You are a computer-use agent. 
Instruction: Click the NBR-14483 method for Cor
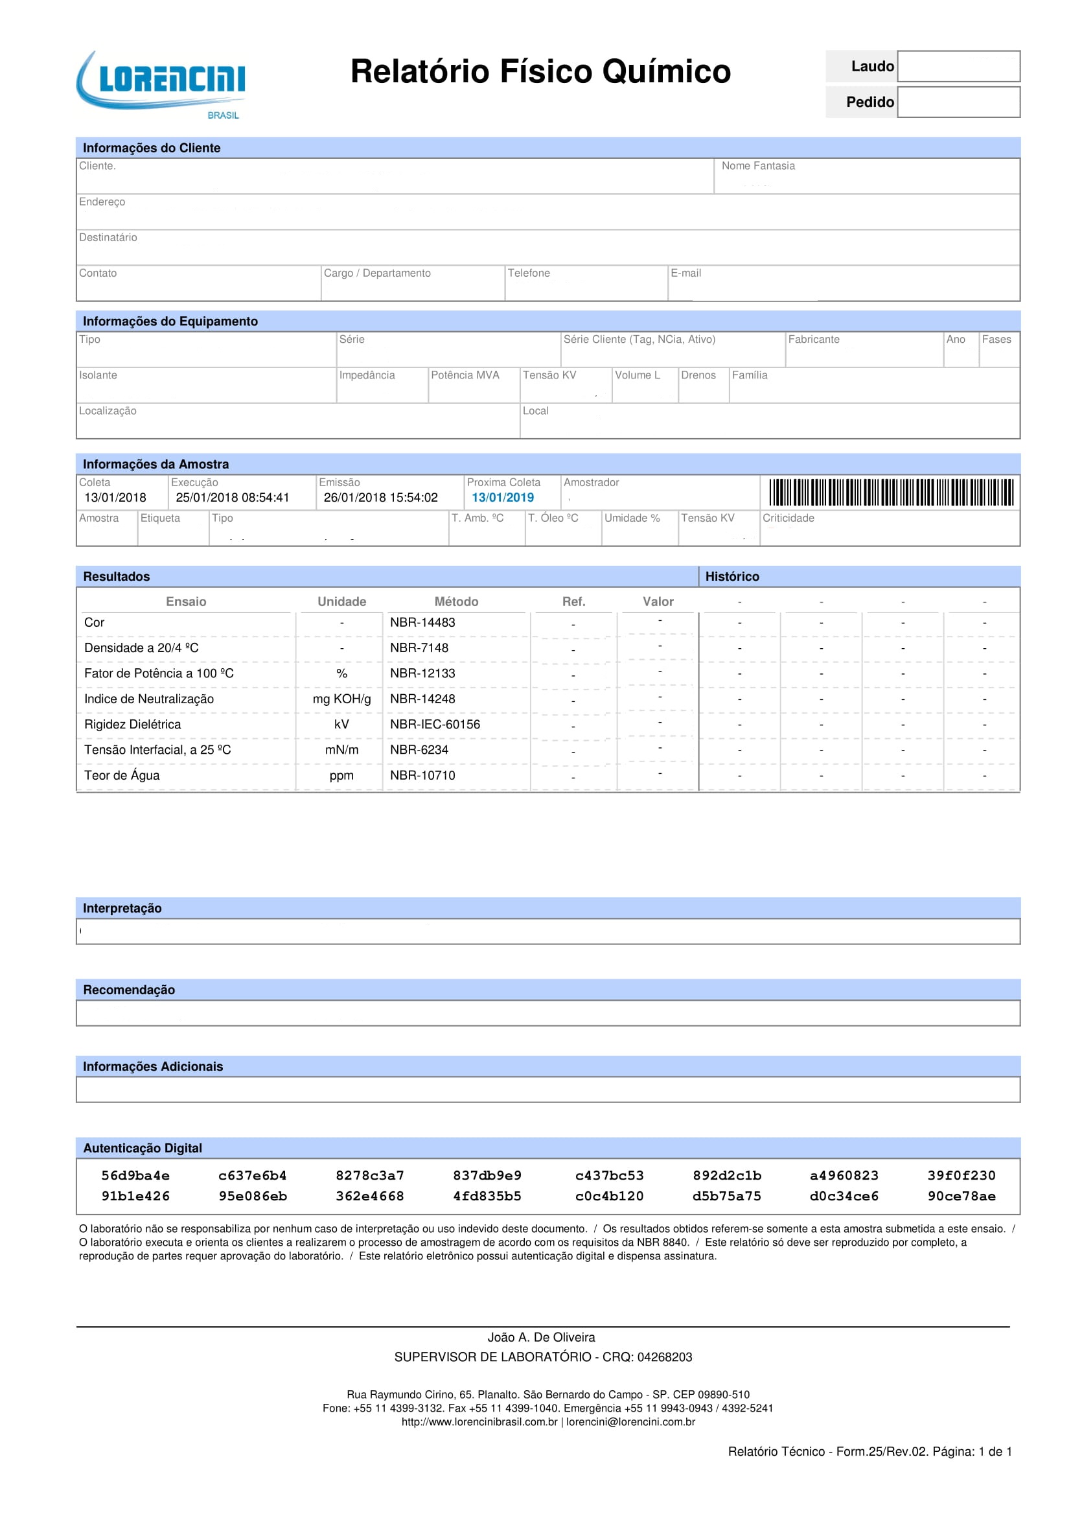(x=422, y=623)
